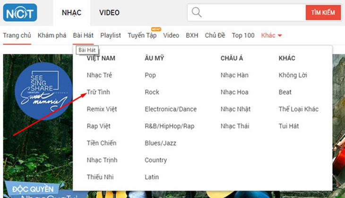Switch to the NHẠC tab

pyautogui.click(x=71, y=13)
